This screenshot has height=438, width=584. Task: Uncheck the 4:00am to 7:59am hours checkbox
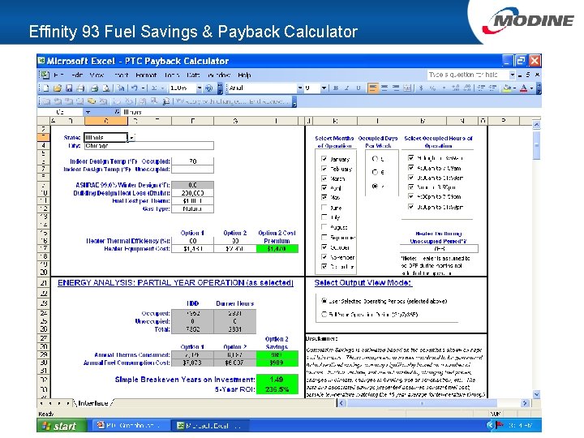coord(410,168)
